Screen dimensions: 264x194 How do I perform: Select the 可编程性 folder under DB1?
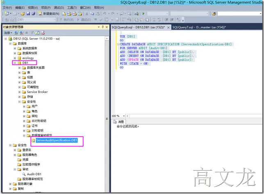pos(33,87)
